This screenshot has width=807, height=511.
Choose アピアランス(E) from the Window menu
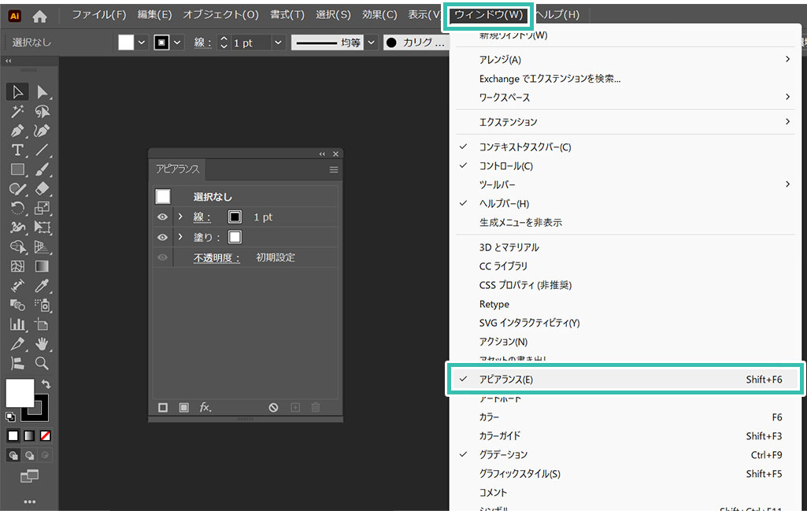(506, 380)
